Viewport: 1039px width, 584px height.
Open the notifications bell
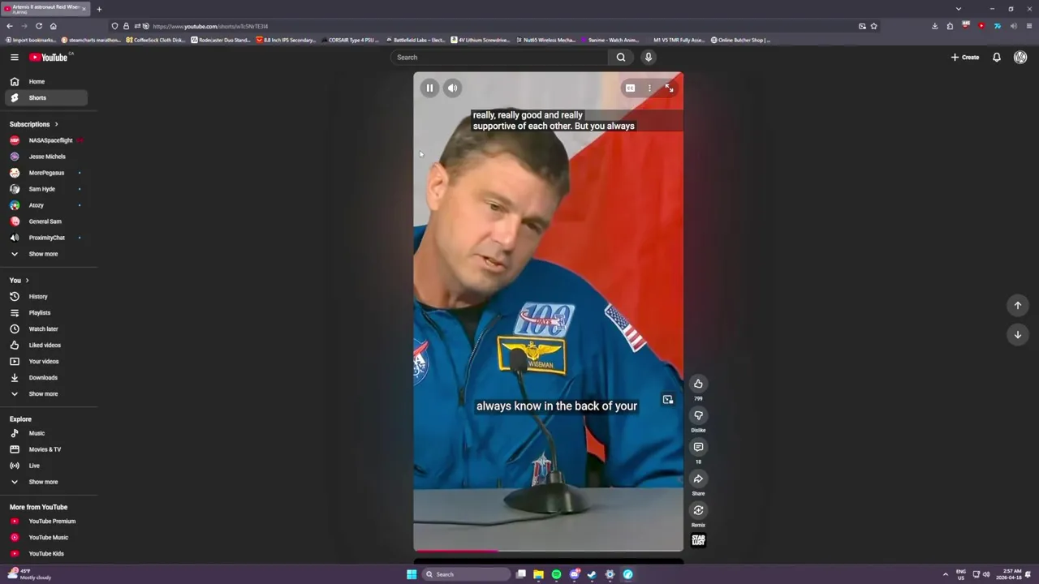tap(997, 57)
